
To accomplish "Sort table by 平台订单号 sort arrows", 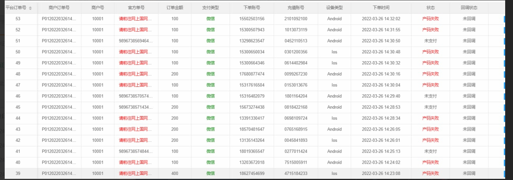I will click(x=30, y=8).
